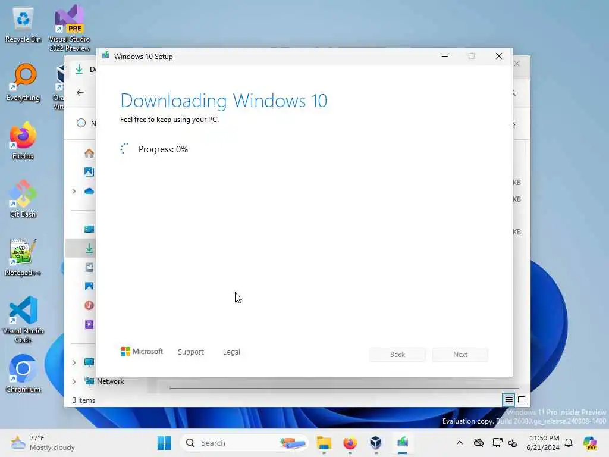This screenshot has height=457, width=609.
Task: Click Windows 10 Setup taskbar icon
Action: click(403, 443)
